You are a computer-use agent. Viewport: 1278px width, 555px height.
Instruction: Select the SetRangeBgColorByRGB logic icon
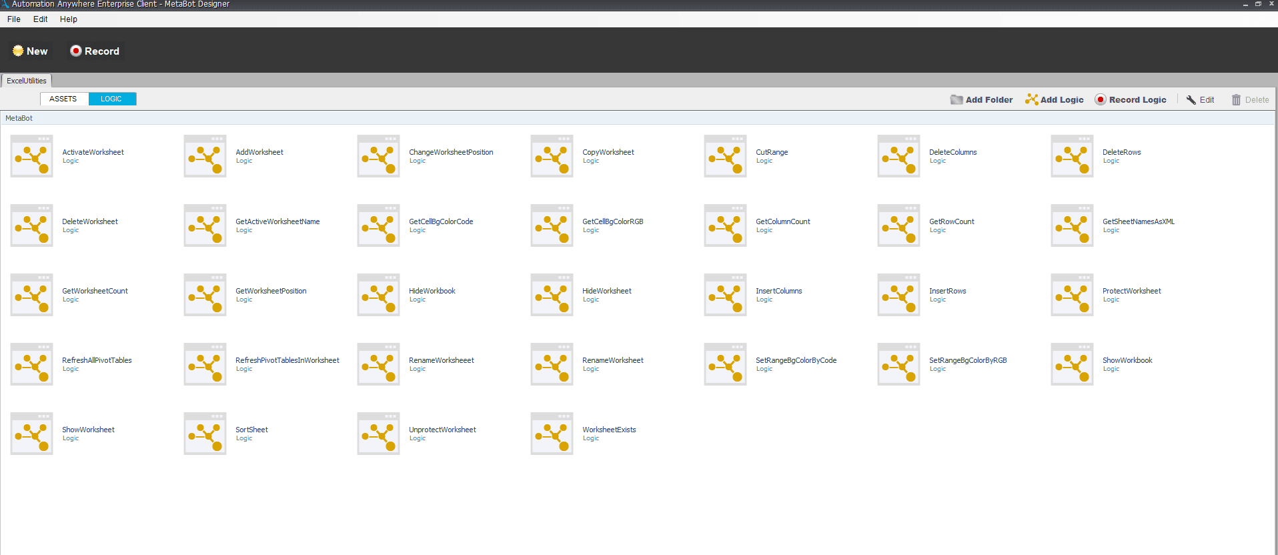tap(899, 364)
